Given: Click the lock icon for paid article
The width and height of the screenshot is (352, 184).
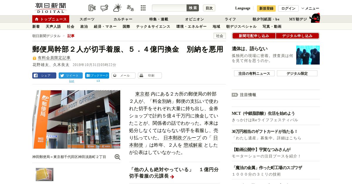Looking at the screenshot, I should click(34, 58).
